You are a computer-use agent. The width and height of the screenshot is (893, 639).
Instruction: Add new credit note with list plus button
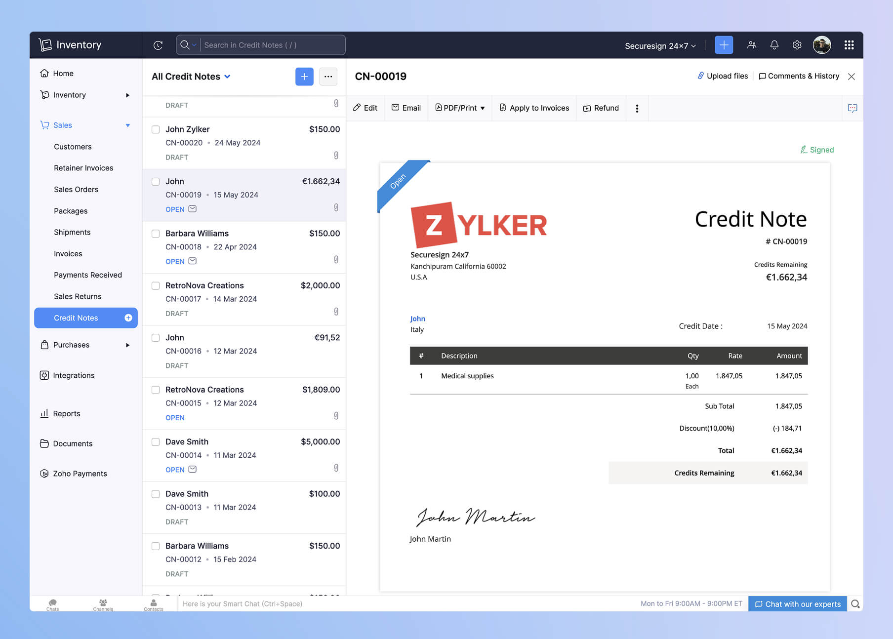[x=304, y=77]
